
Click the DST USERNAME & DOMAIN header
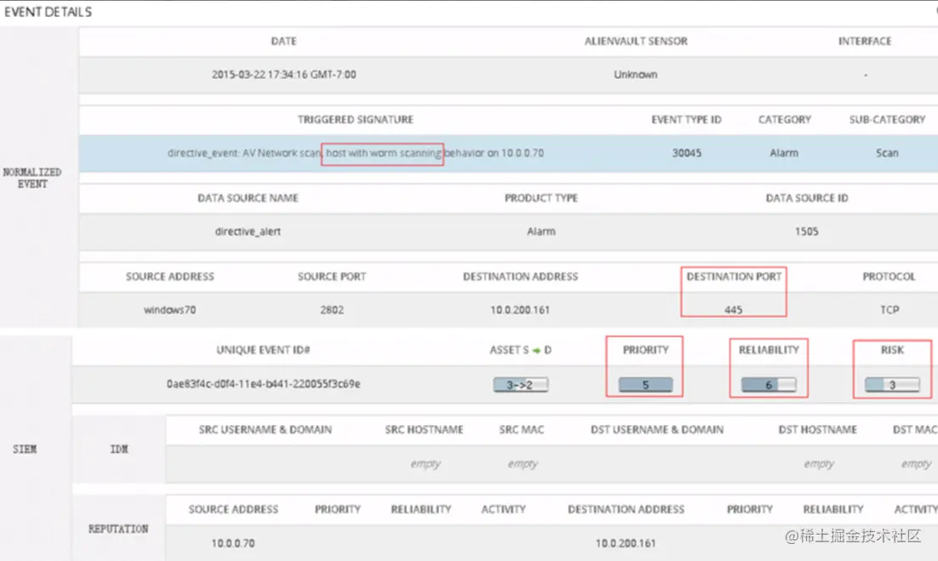[657, 429]
